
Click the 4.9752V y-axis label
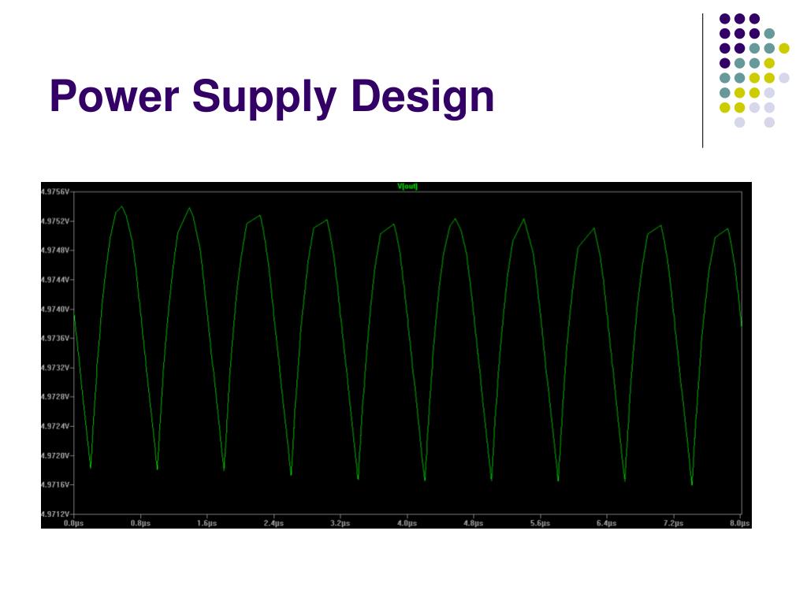[x=56, y=221]
